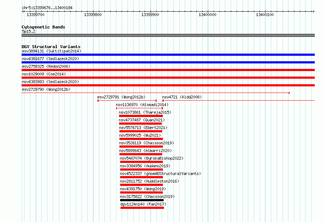Click the red bar under nsv4737487
325x222 pixels.
[x=140, y=124]
